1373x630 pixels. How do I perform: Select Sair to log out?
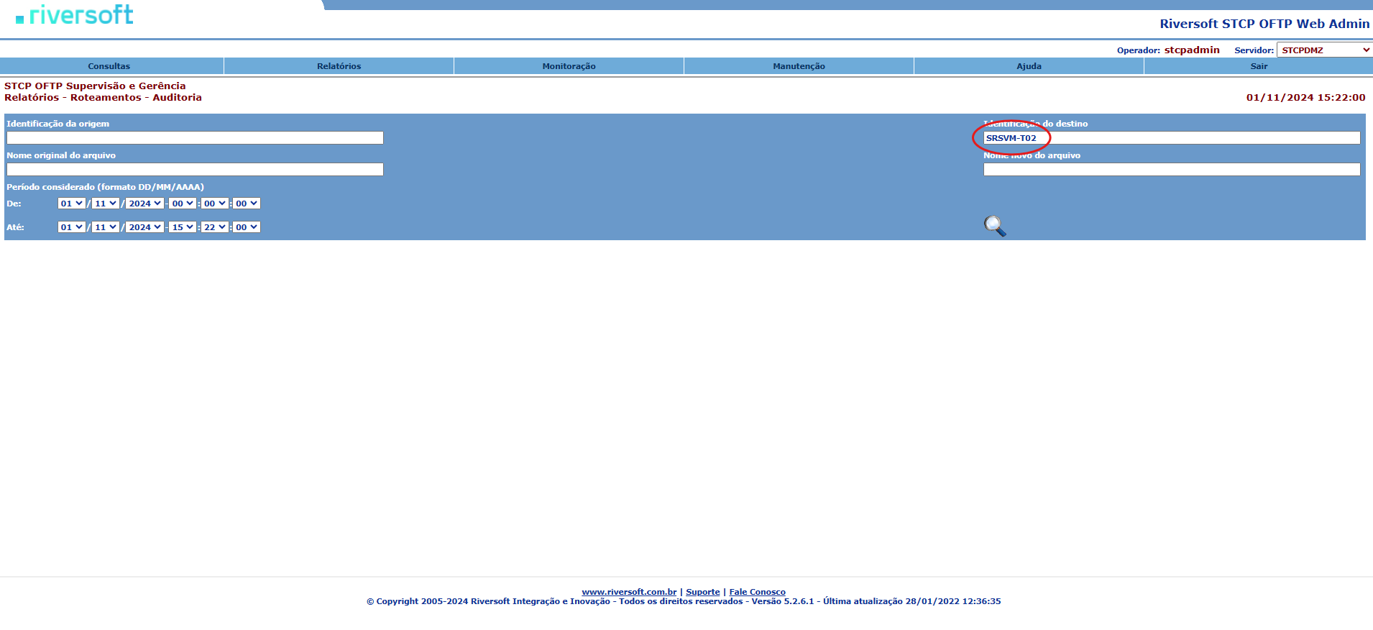1259,66
